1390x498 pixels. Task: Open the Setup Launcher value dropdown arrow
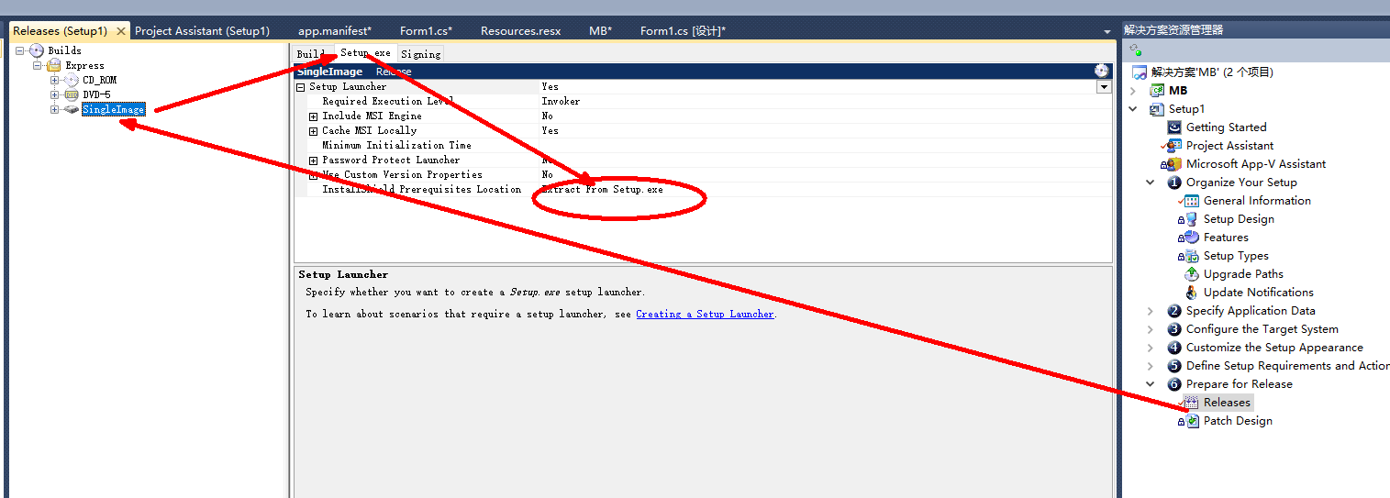tap(1104, 87)
